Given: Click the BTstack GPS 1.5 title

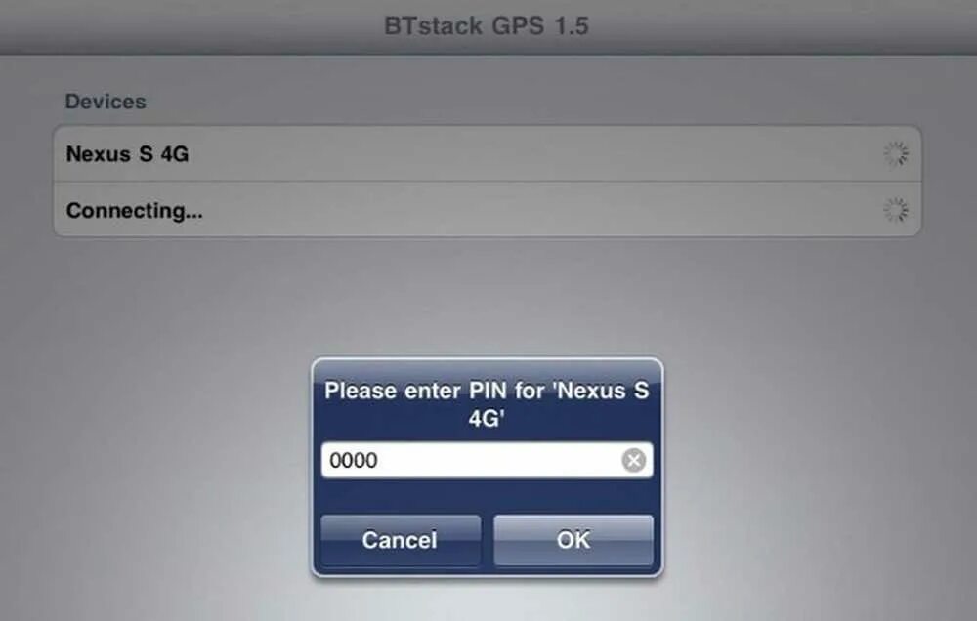Looking at the screenshot, I should tap(487, 26).
